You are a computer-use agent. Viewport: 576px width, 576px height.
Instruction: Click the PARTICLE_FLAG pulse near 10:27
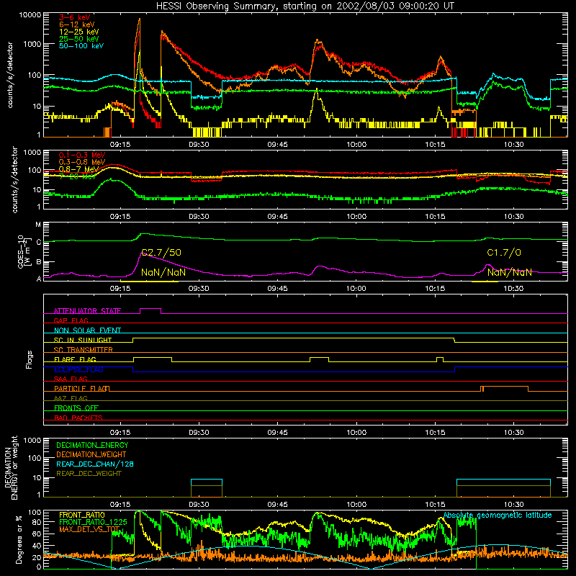(505, 389)
